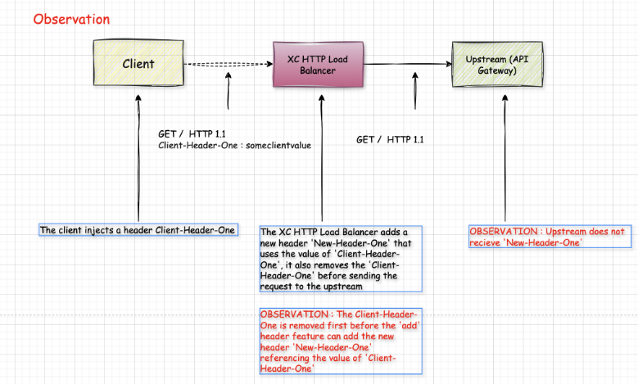Image resolution: width=638 pixels, height=384 pixels.
Task: Click the 'Client-Header-One : someclientvalue' text
Action: [x=235, y=145]
